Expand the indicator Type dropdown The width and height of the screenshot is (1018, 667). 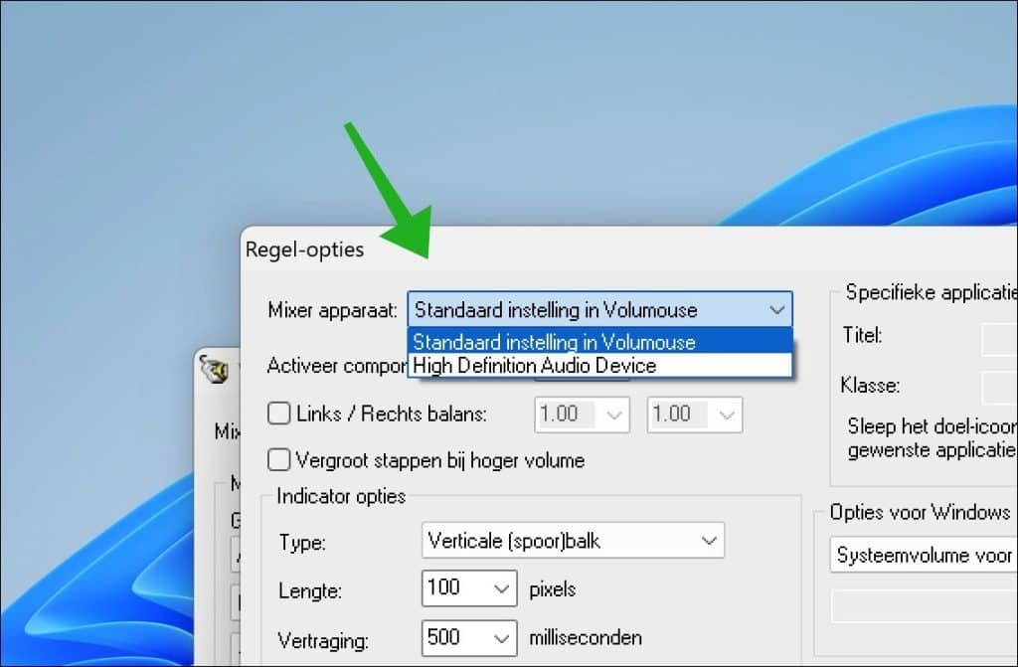click(x=574, y=541)
